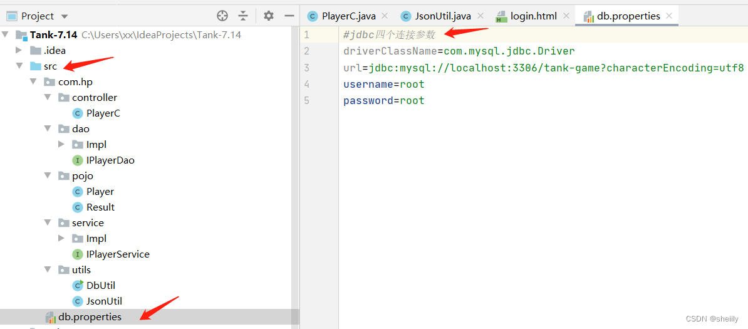Click the #jdbc comment line text
This screenshot has width=748, height=329.
[x=389, y=35]
